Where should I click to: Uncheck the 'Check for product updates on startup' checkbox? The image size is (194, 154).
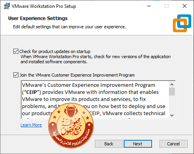[16, 51]
